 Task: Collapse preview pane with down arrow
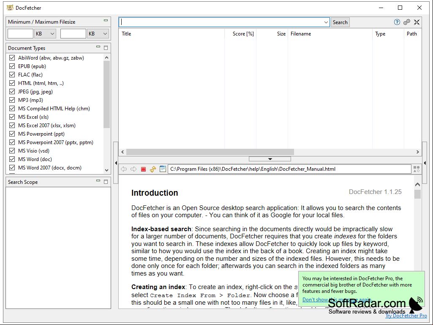pyautogui.click(x=270, y=159)
